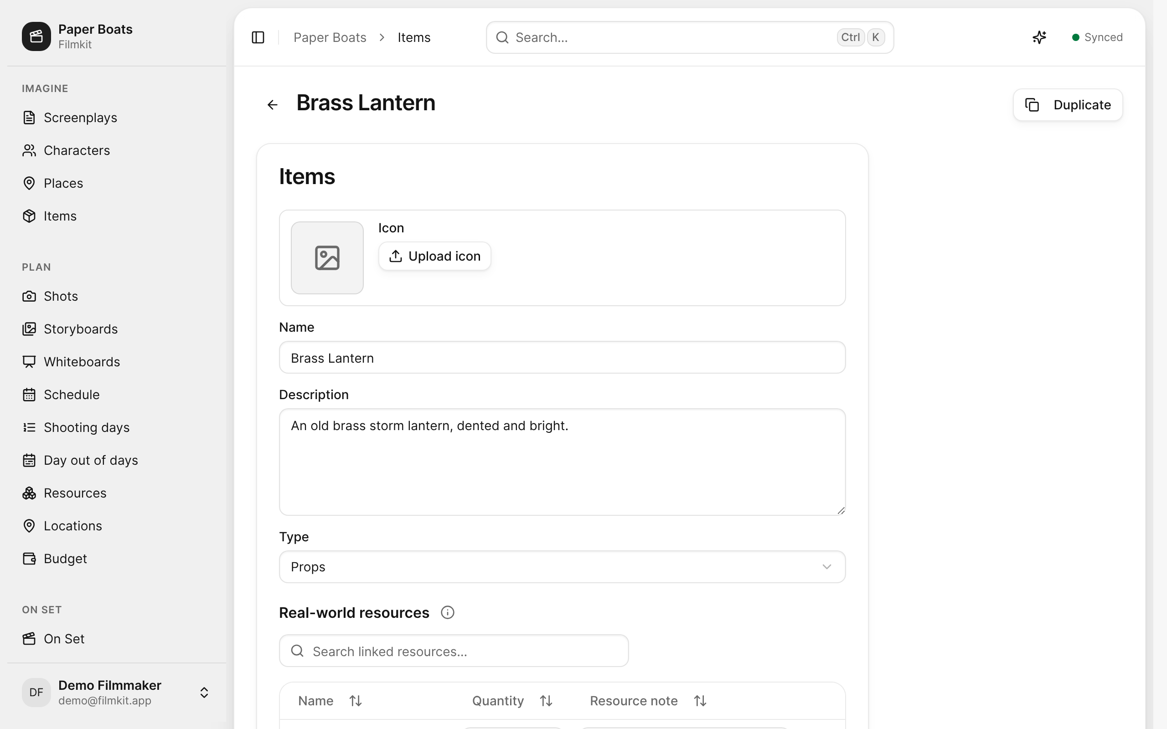
Task: Click the Items breadcrumb
Action: [x=414, y=37]
